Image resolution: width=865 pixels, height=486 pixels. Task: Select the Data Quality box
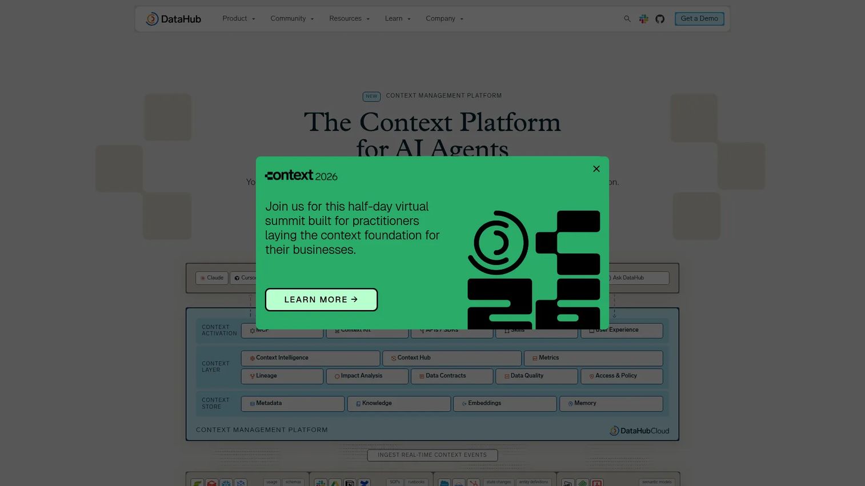(537, 376)
